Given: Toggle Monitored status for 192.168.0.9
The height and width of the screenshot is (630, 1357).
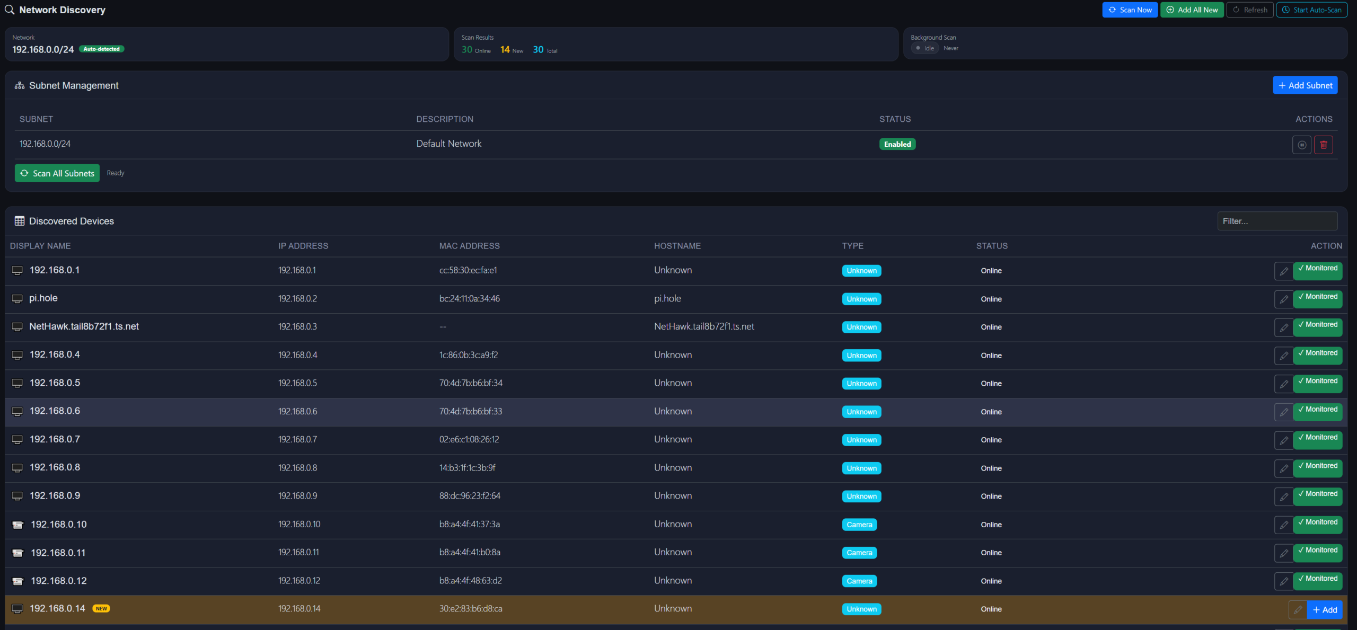Looking at the screenshot, I should (x=1317, y=496).
